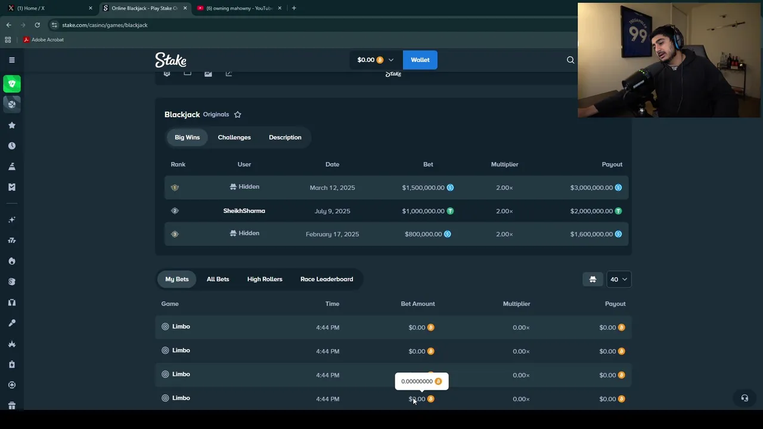Click the live support headset icon
This screenshot has width=763, height=429.
[745, 398]
